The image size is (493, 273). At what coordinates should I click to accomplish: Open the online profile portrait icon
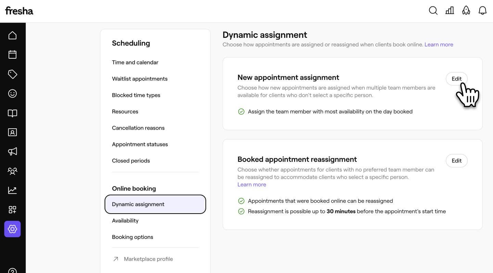[x=12, y=132]
